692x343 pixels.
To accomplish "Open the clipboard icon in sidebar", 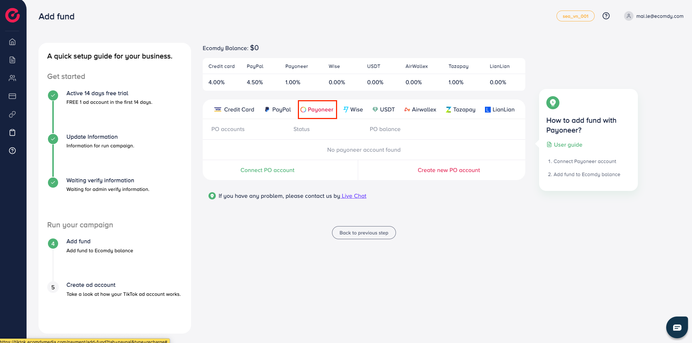I will click(12, 132).
